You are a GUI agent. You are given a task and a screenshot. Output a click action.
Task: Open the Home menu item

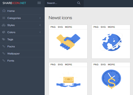click(x=22, y=11)
